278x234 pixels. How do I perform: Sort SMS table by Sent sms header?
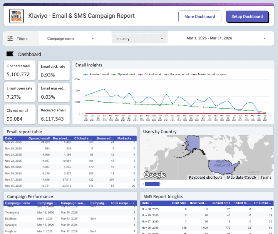179,203
